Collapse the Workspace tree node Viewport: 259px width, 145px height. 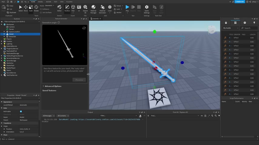click(2, 24)
